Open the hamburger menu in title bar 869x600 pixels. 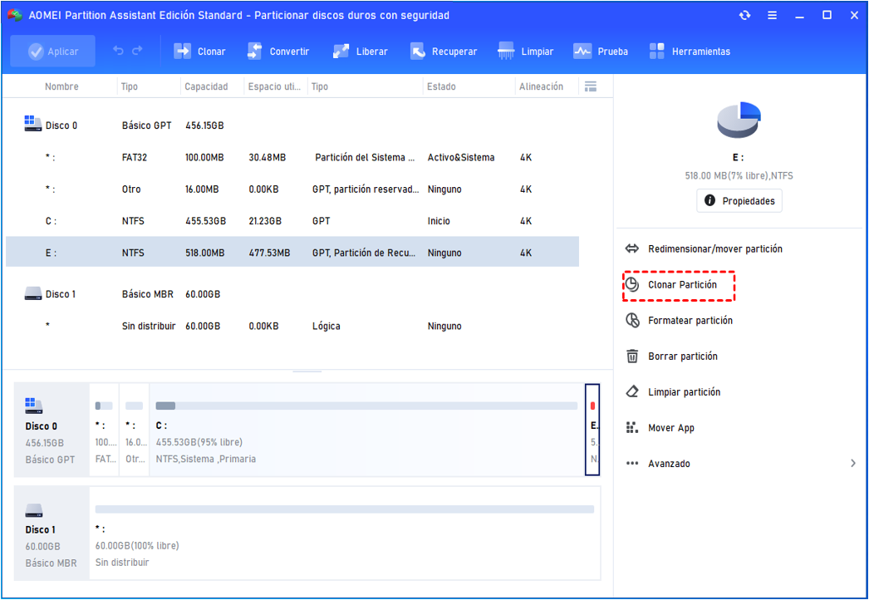tap(772, 16)
